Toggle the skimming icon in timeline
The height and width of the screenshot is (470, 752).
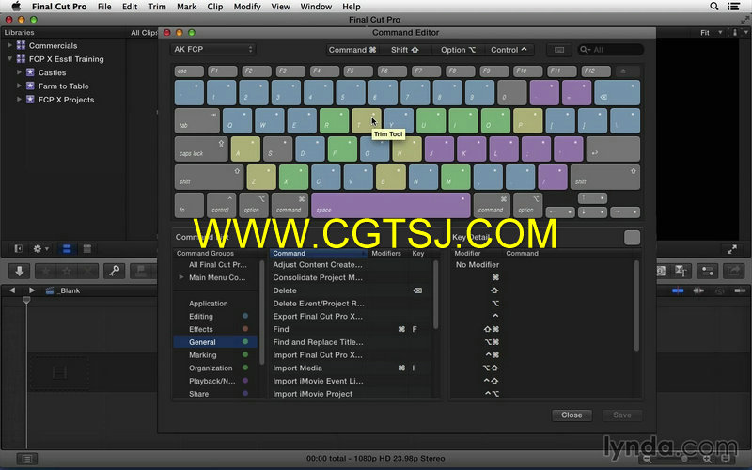coord(678,290)
